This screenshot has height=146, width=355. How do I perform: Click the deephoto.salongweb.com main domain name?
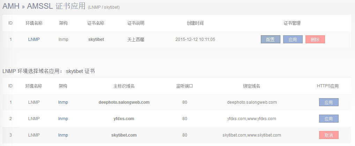[124, 102]
